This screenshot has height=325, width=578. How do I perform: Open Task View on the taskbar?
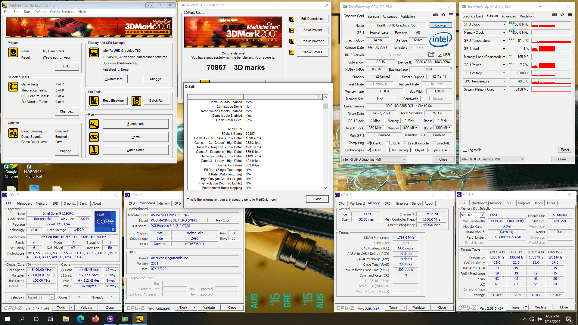[51, 319]
